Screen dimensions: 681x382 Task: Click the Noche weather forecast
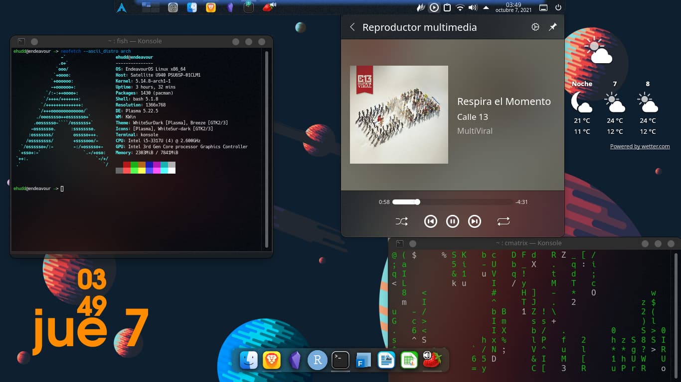pyautogui.click(x=582, y=108)
